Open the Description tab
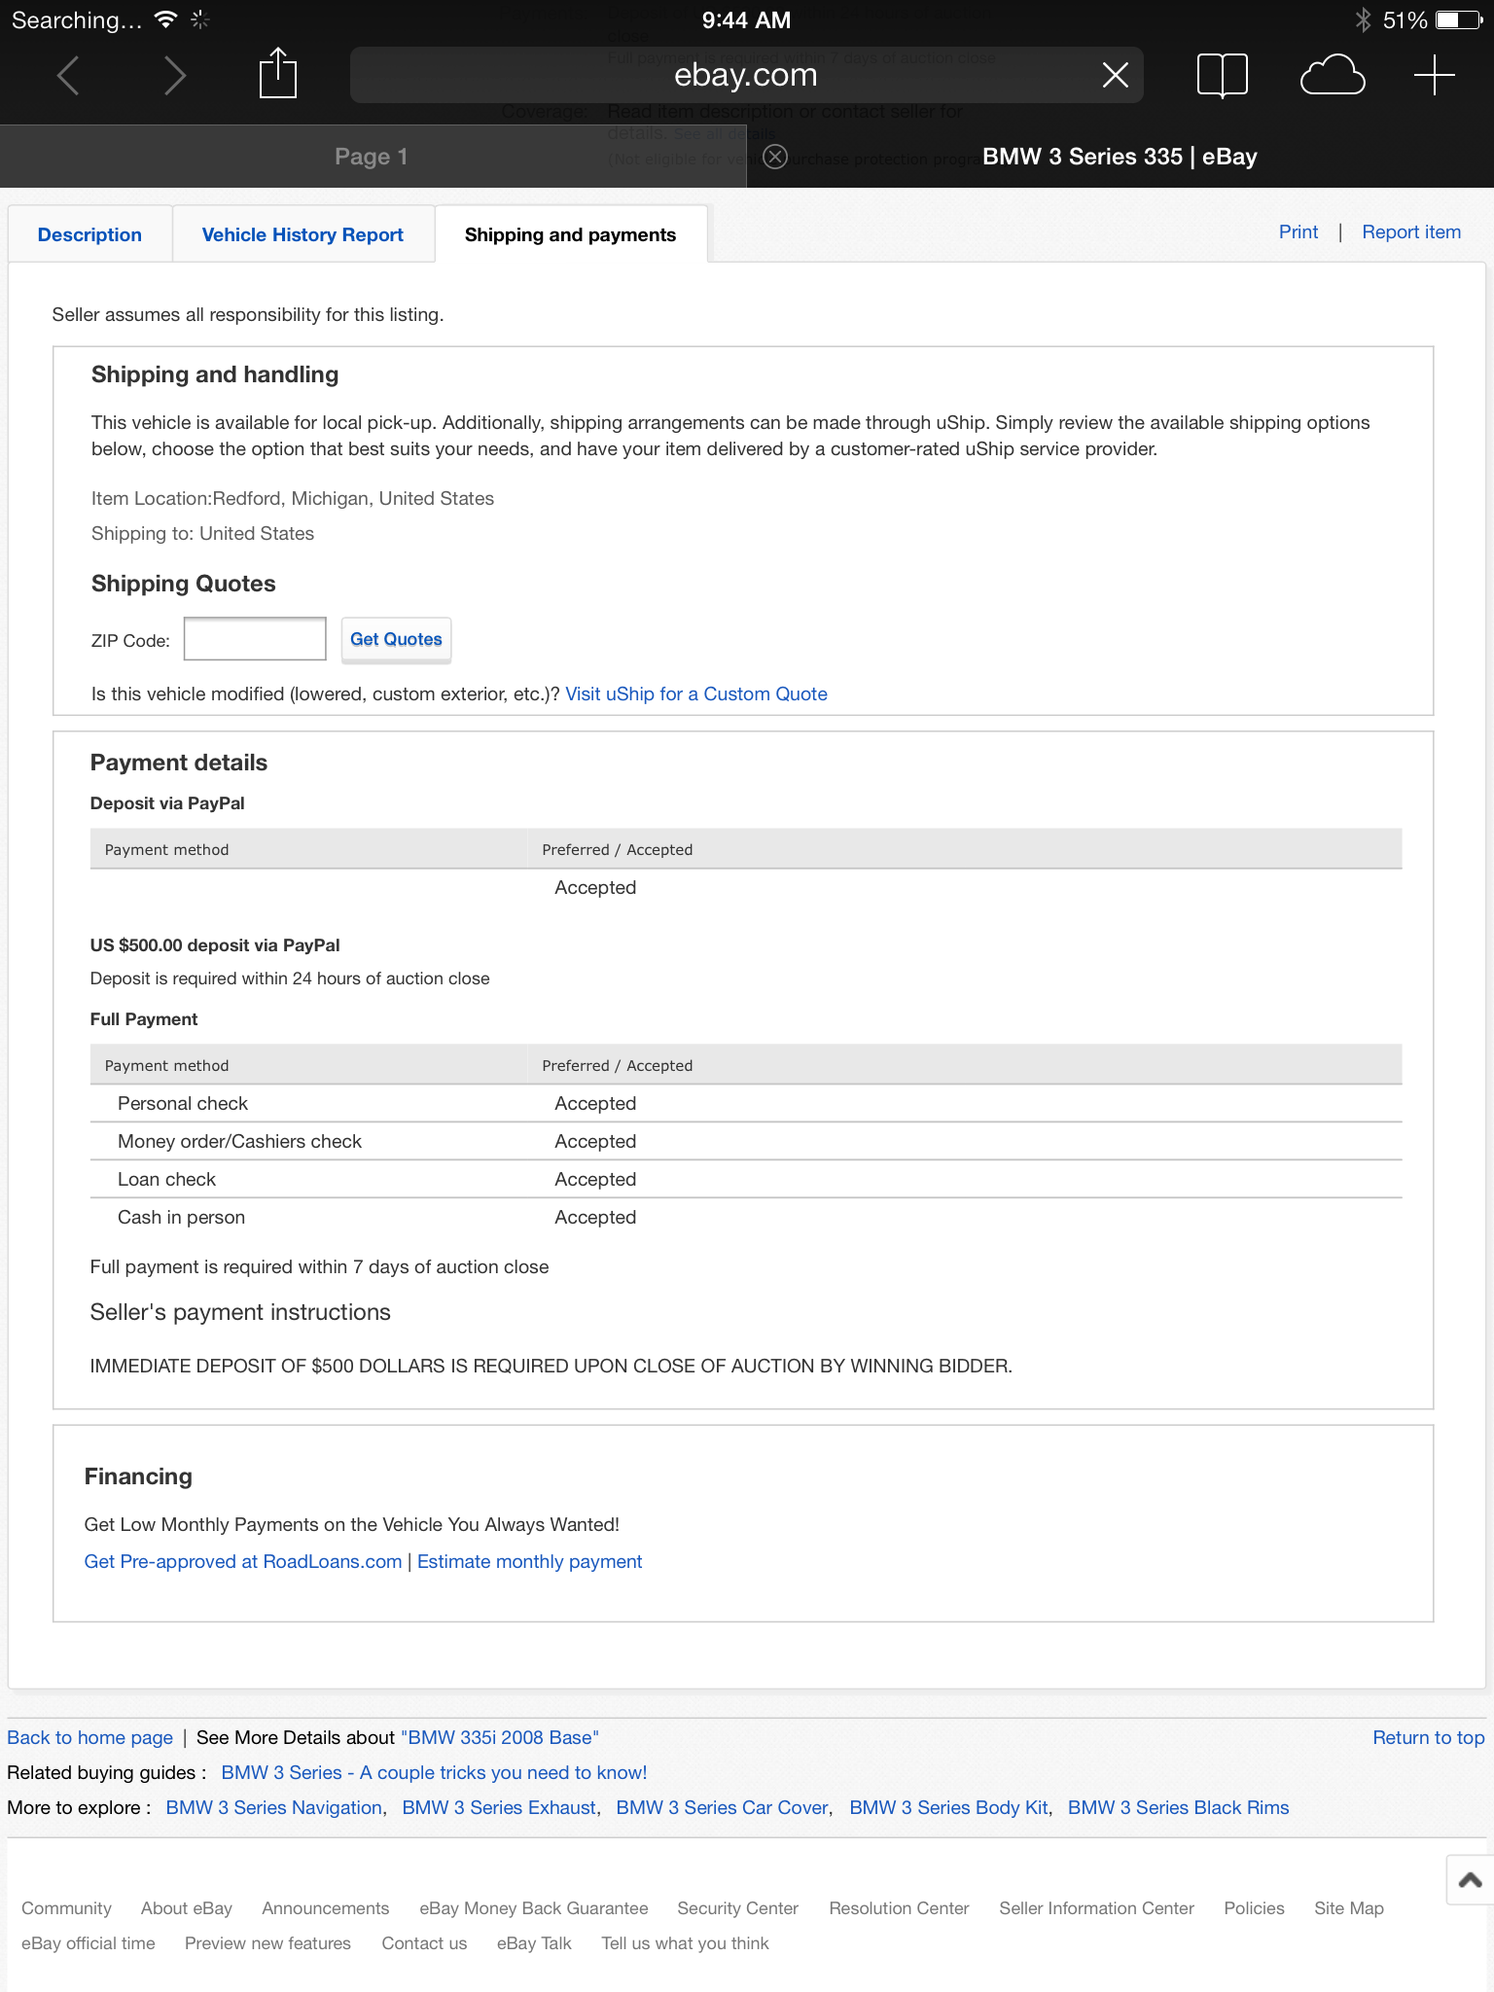Viewport: 1494px width, 1992px height. point(89,234)
